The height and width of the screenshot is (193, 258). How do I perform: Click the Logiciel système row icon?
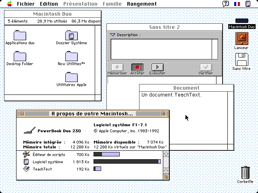point(26,162)
